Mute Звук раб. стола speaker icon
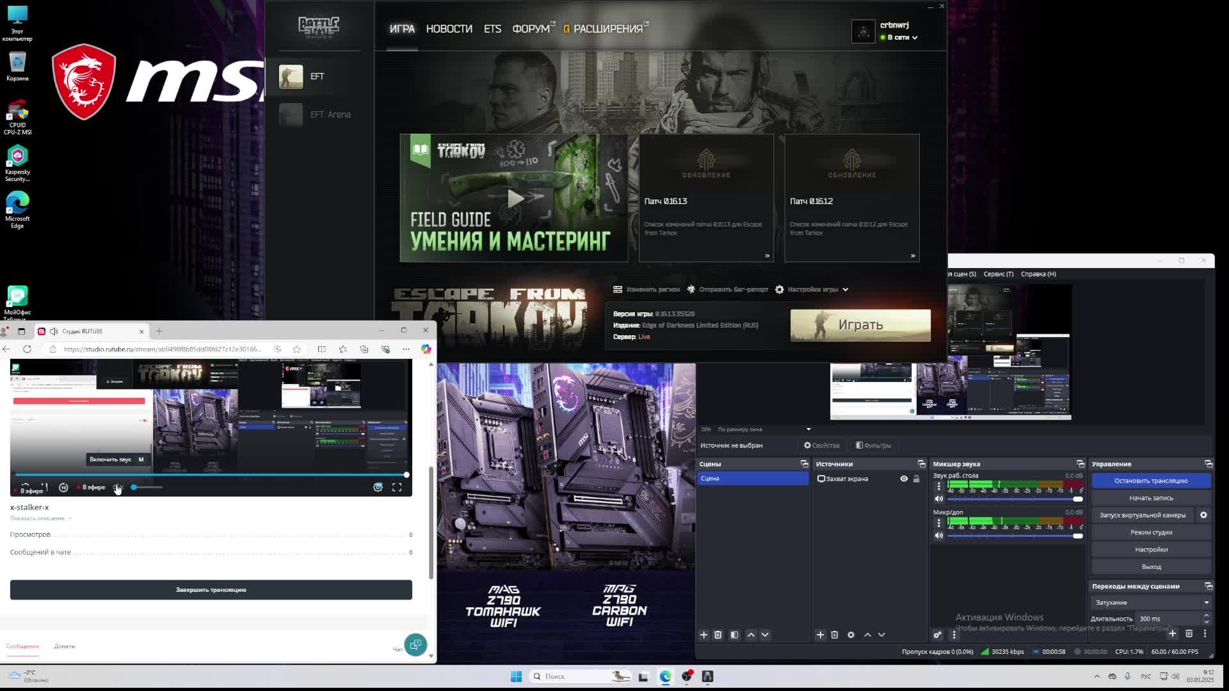This screenshot has height=691, width=1229. pos(939,499)
